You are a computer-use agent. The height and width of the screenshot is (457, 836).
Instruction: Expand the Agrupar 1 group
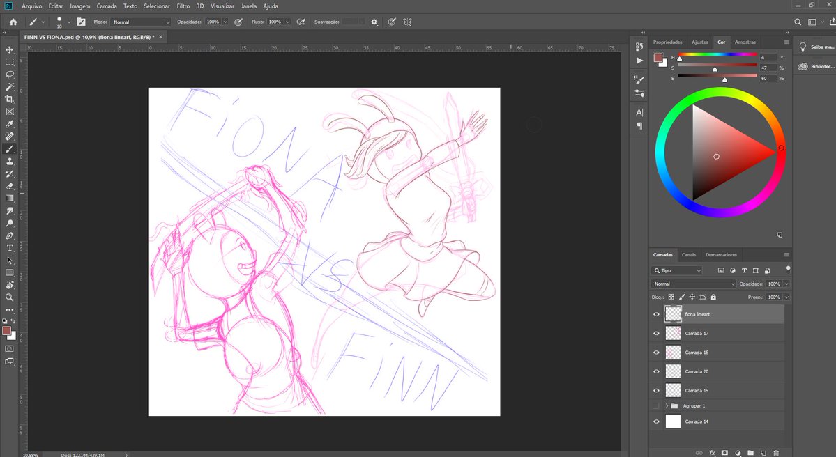coord(667,406)
